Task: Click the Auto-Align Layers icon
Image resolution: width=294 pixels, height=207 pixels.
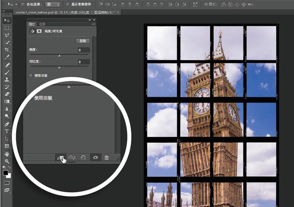Action: 195,4
